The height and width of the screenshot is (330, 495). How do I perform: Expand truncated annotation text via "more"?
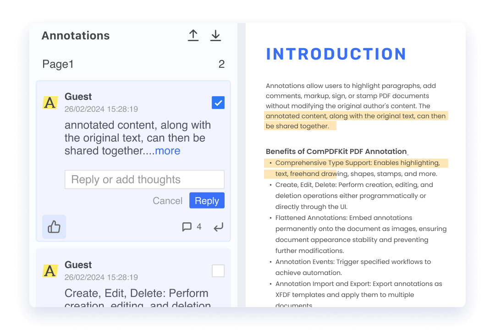coord(167,151)
